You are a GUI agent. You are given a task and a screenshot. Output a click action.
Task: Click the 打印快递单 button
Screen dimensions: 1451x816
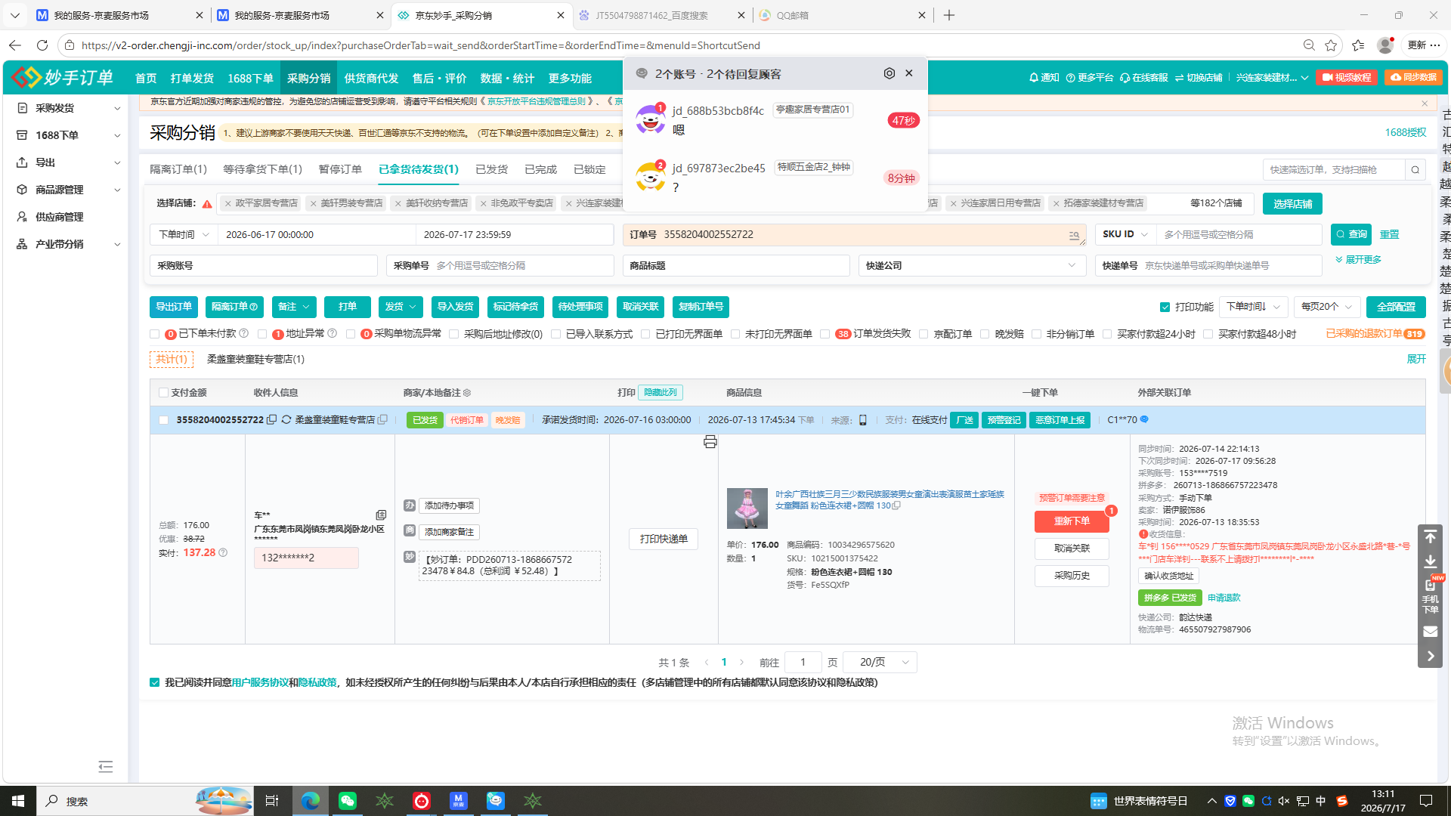pos(664,539)
